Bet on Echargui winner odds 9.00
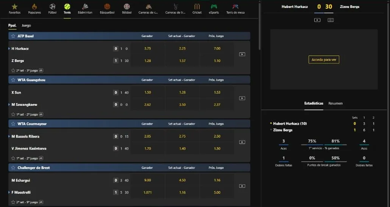390x207 pixels. click(x=148, y=180)
